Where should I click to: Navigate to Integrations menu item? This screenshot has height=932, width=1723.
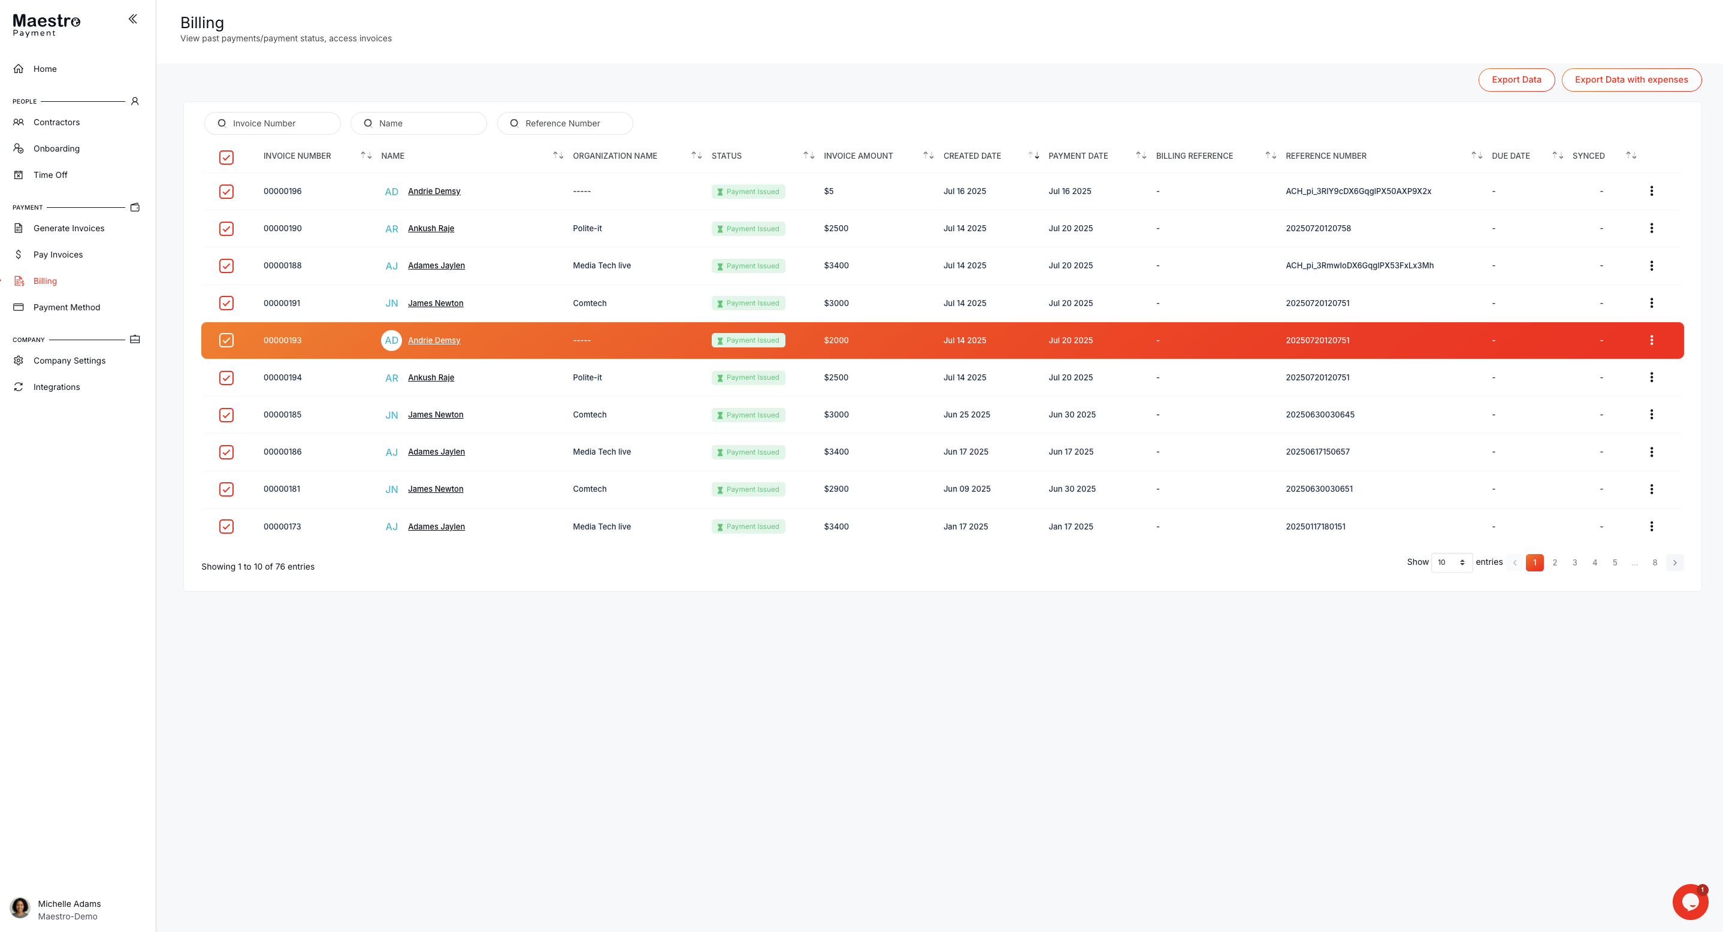pos(56,387)
